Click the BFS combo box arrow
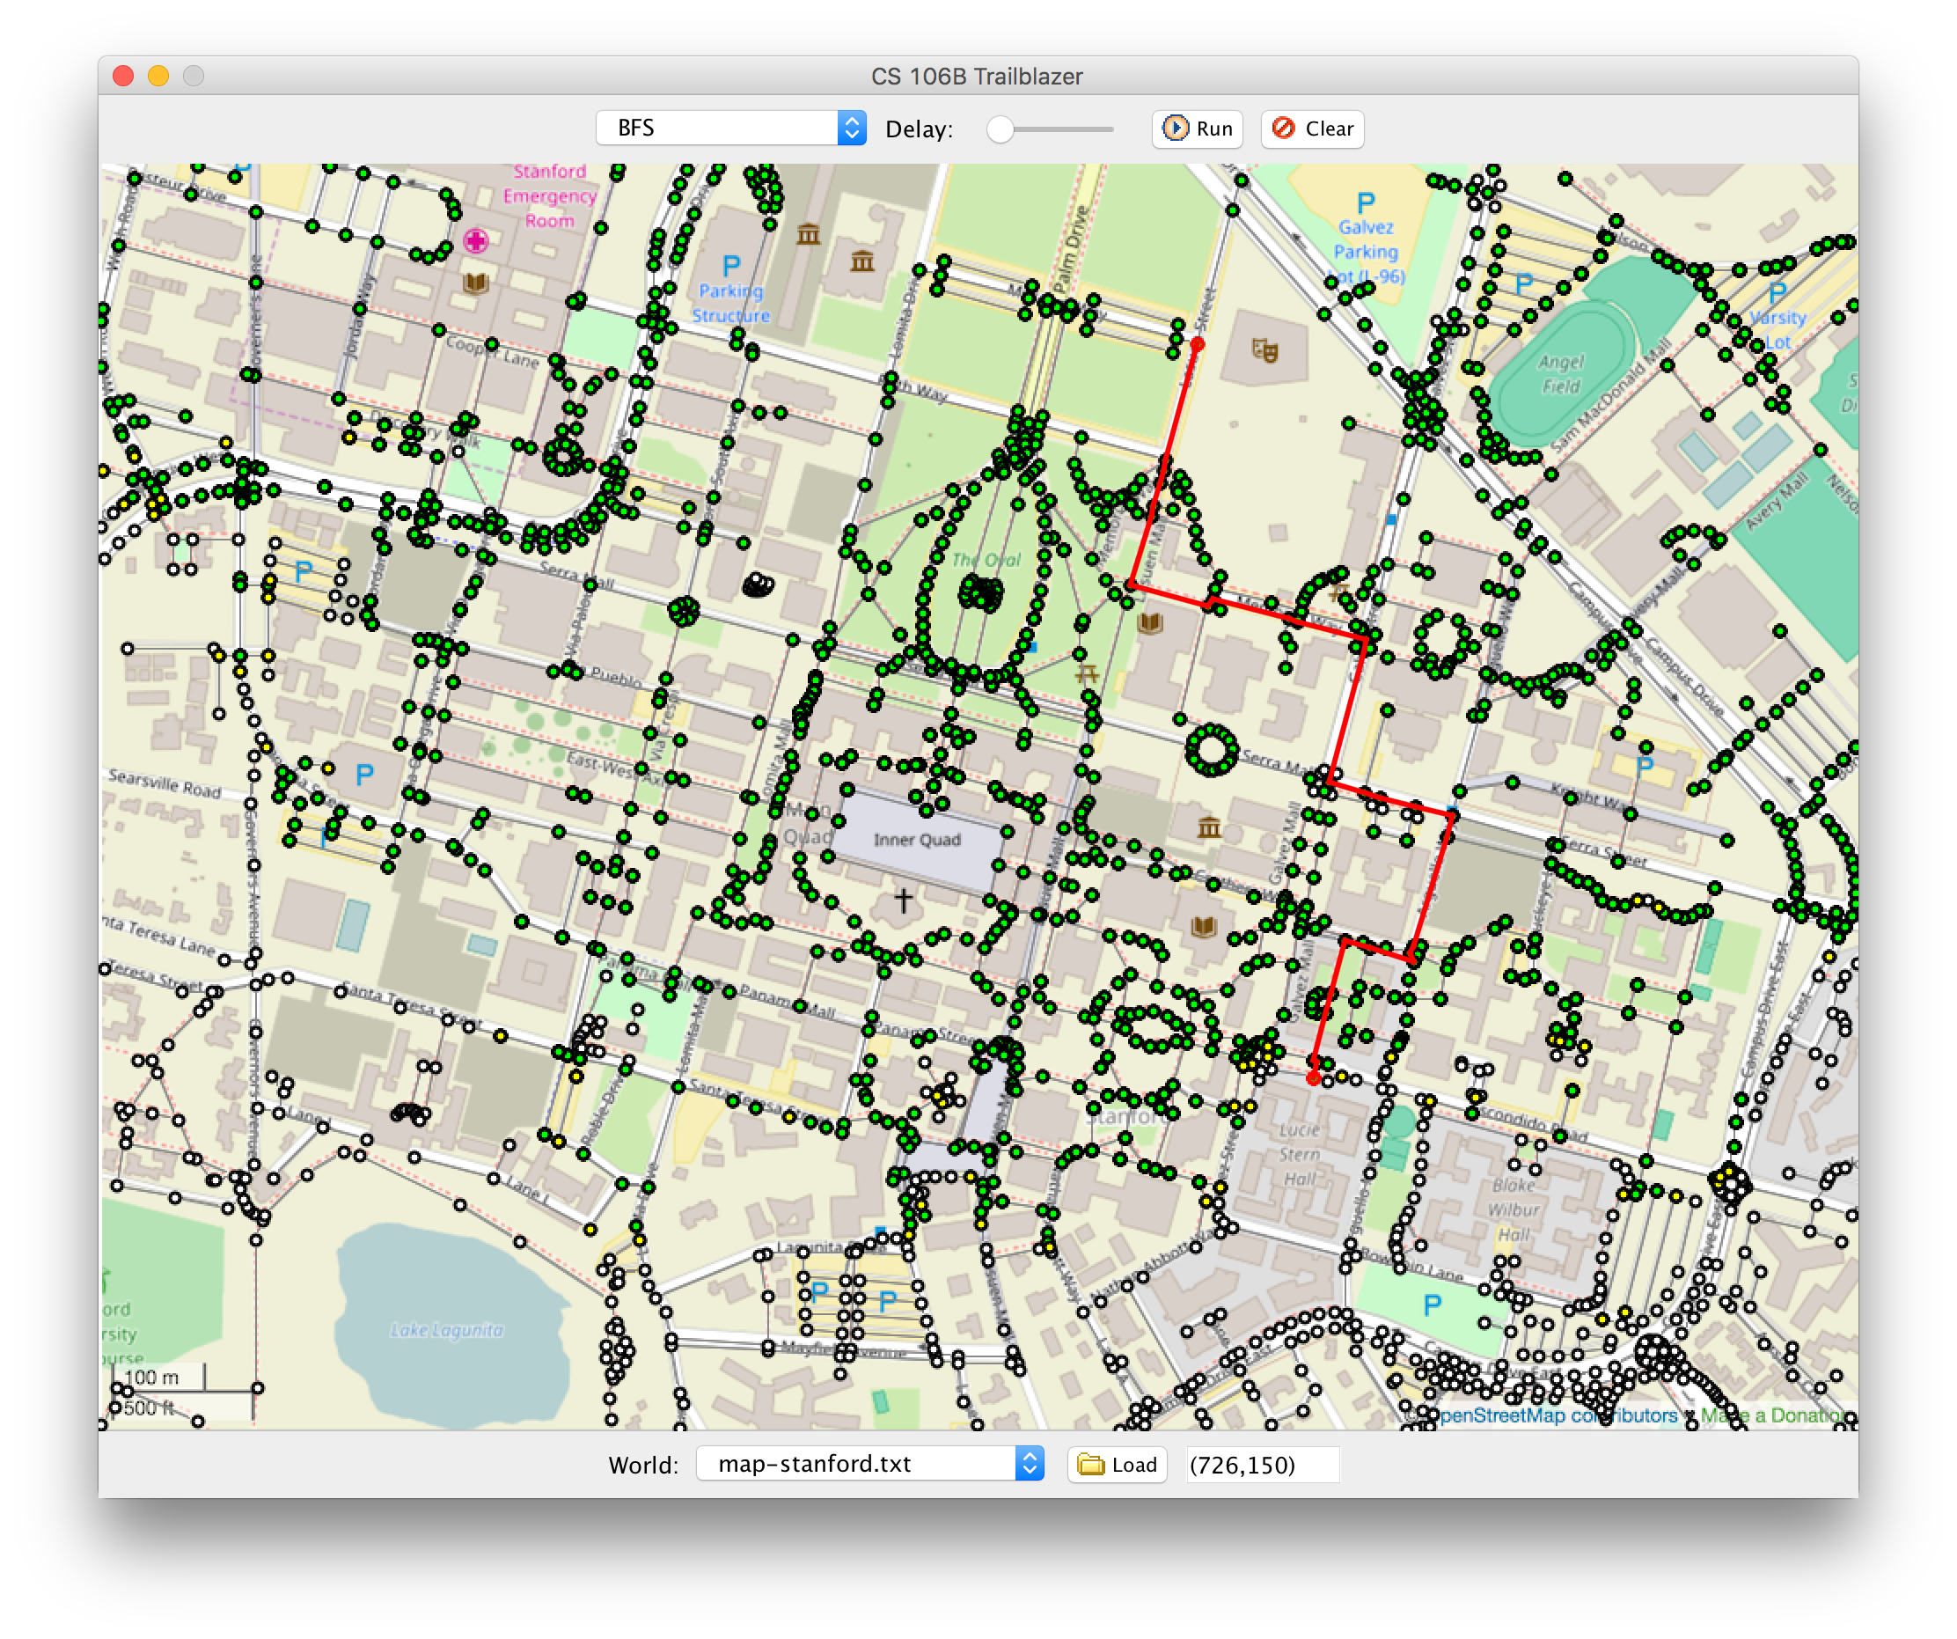 [x=851, y=128]
